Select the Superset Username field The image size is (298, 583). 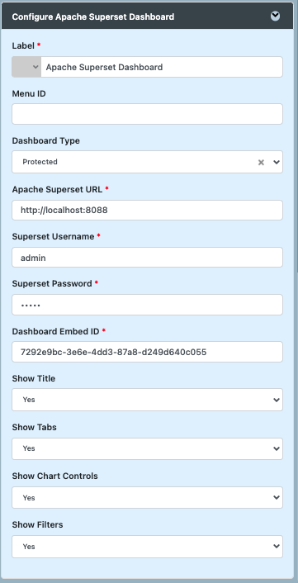pos(147,258)
